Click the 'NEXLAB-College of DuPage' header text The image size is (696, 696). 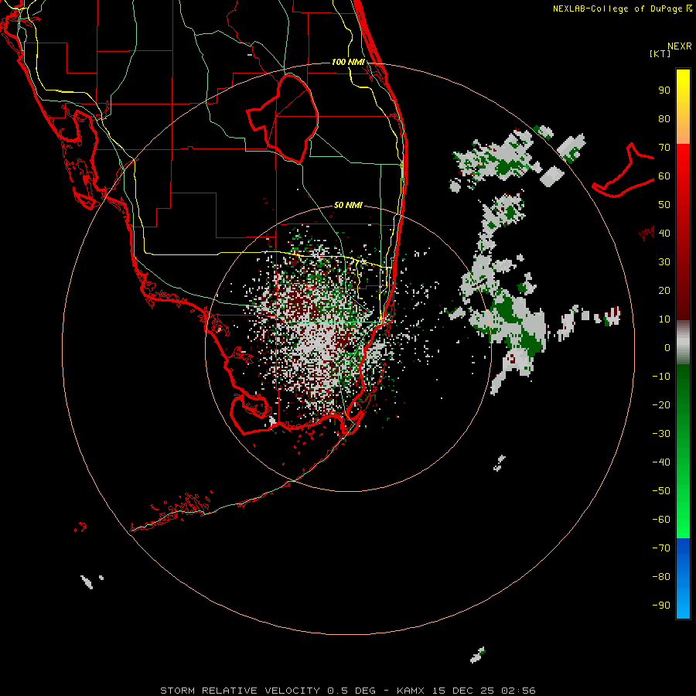click(619, 9)
